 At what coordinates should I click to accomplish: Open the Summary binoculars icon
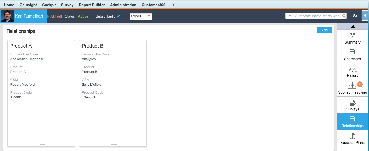[352, 36]
